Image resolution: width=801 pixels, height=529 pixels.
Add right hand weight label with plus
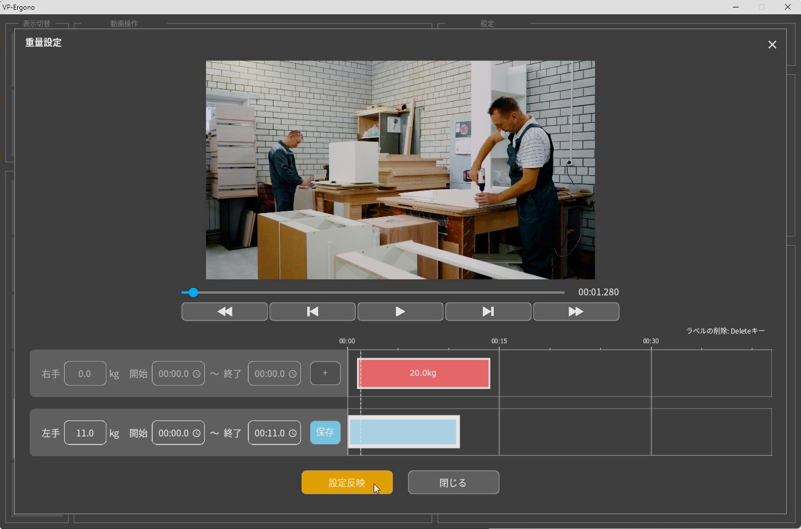[x=325, y=373]
